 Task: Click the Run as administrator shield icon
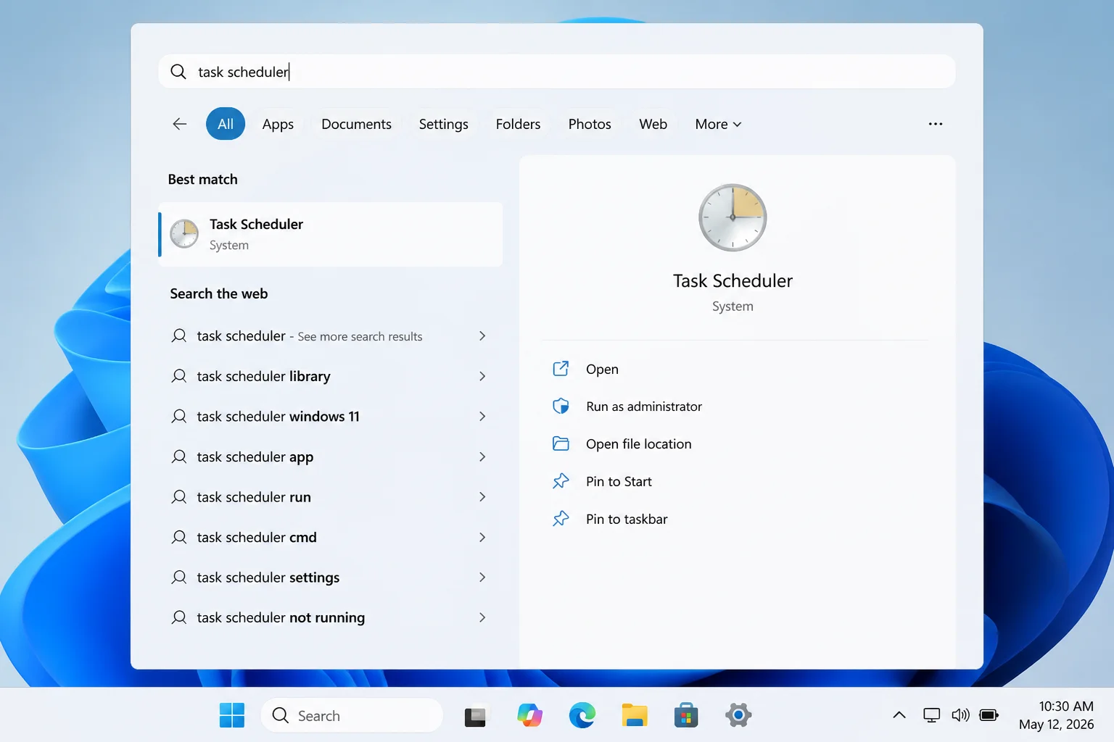(561, 407)
